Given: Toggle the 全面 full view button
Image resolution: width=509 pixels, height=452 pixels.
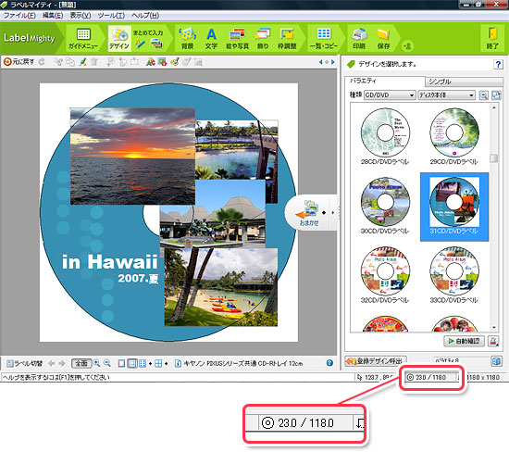Looking at the screenshot, I should tap(81, 363).
